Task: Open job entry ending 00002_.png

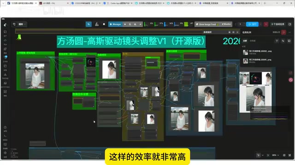Action: coord(267,52)
